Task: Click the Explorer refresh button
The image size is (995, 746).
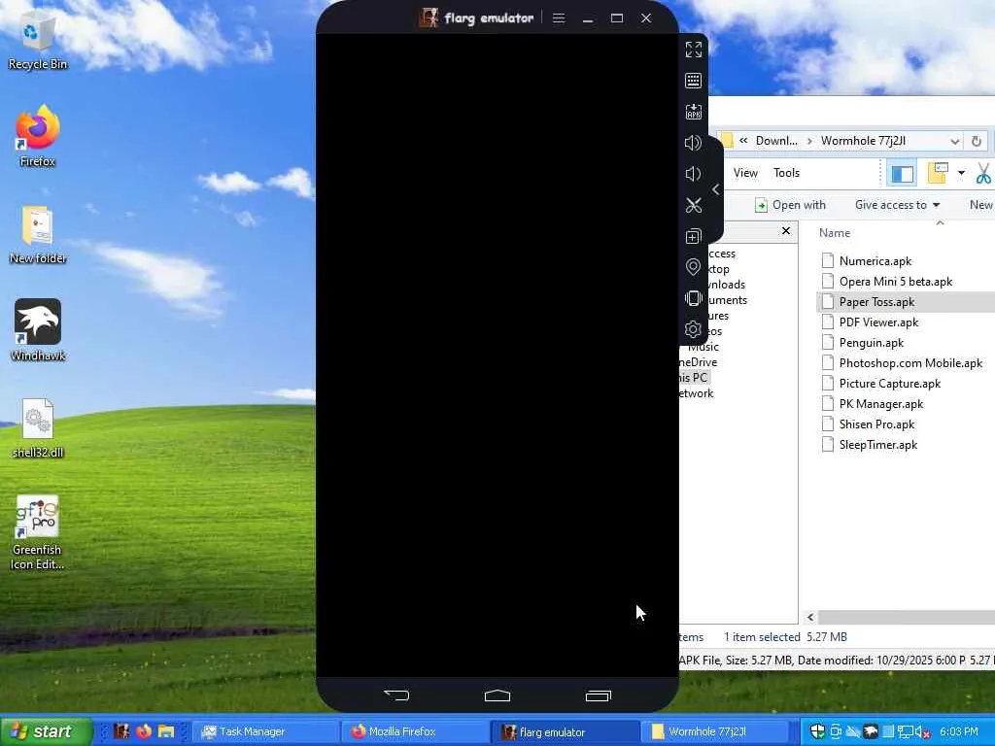Action: pos(976,141)
